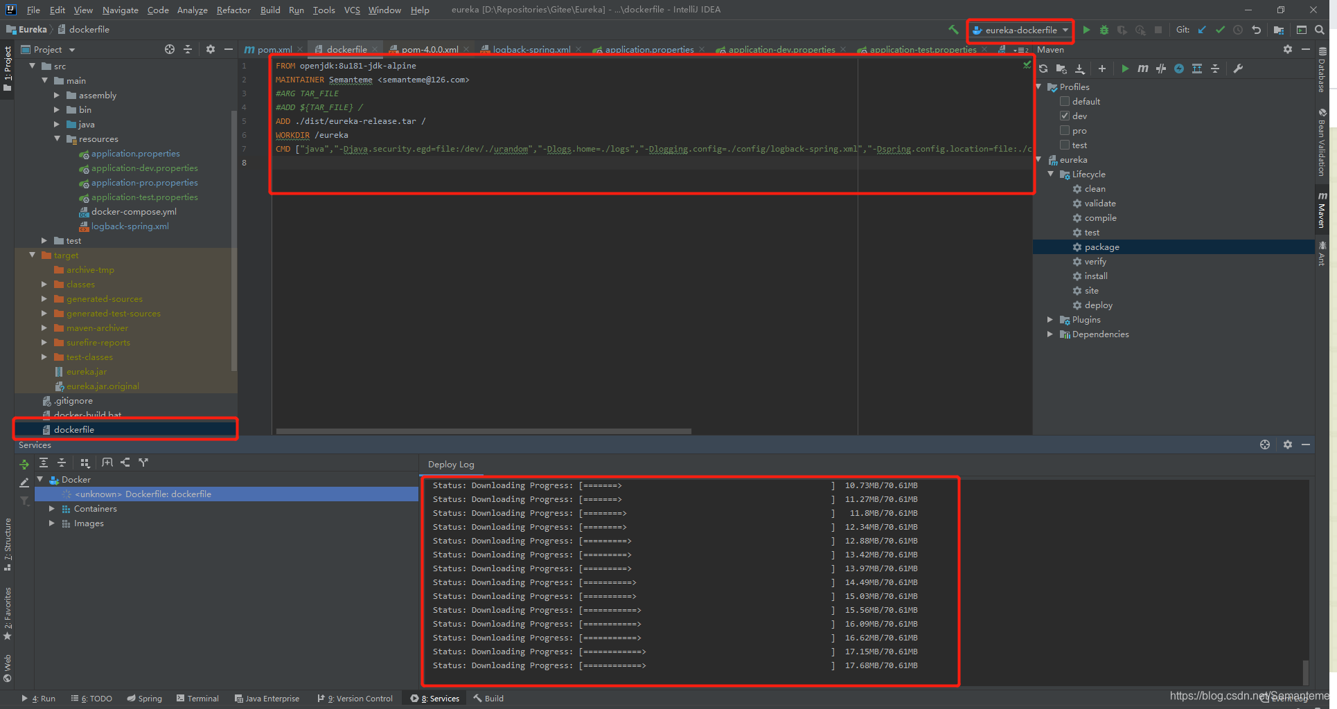The image size is (1337, 709).
Task: Collapse Maven Lifecycle node
Action: (x=1051, y=174)
